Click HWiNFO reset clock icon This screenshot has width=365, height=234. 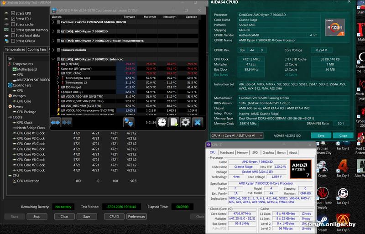point(162,122)
